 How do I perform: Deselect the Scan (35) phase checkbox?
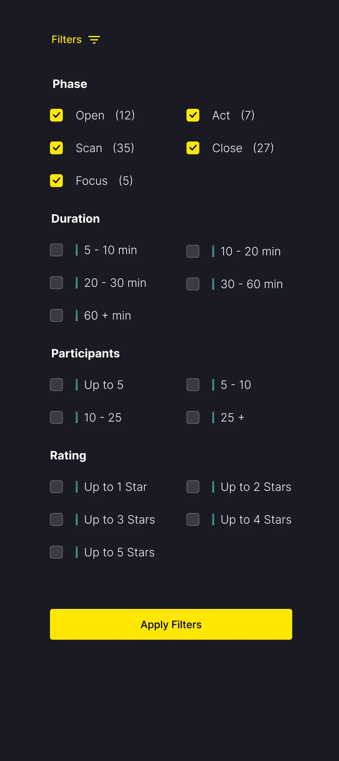pyautogui.click(x=56, y=148)
